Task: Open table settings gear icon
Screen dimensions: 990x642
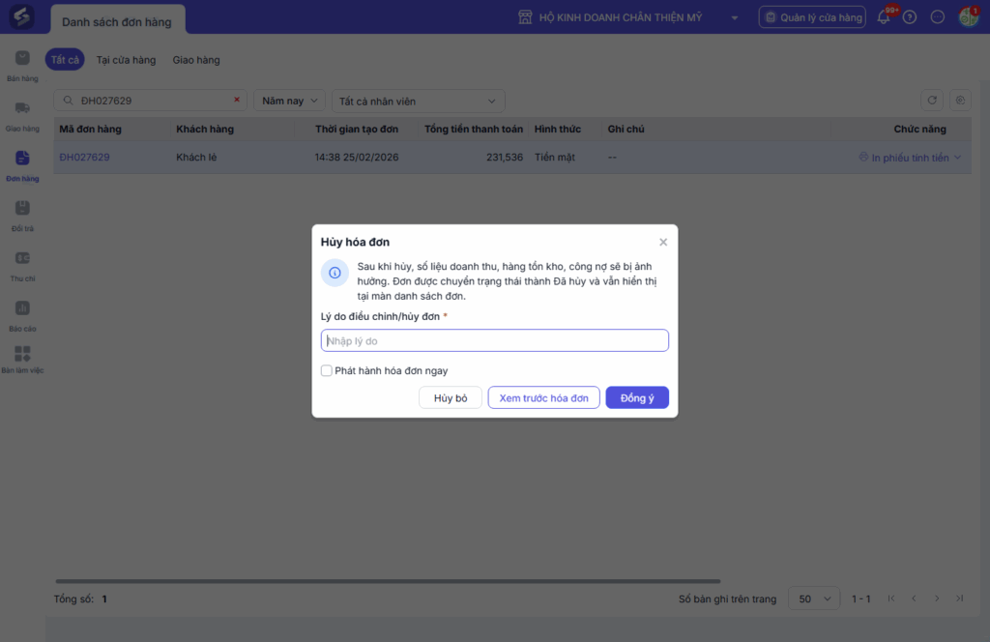Action: [960, 101]
